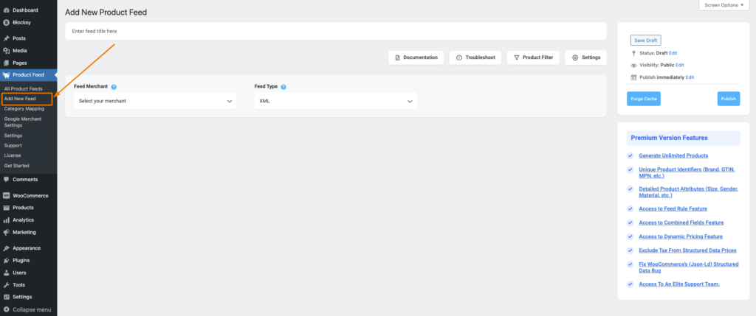The image size is (756, 316).
Task: Open Fix WooCommerce's Json-Ld Bug link
Action: [x=689, y=267]
